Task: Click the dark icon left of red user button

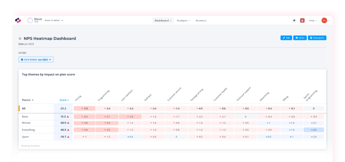Action: click(295, 20)
